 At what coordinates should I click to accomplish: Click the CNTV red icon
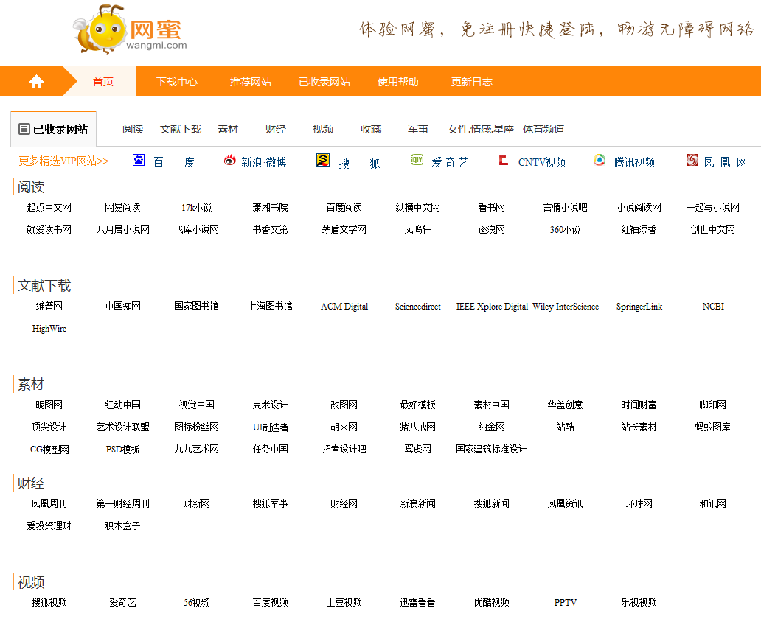[x=504, y=160]
